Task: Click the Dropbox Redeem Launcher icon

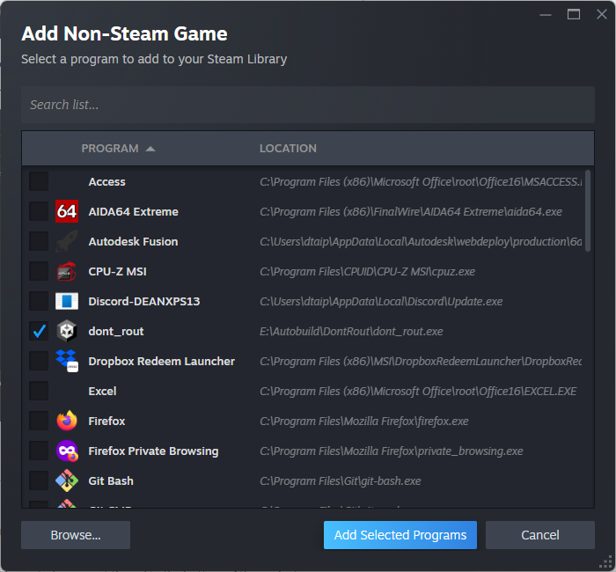Action: pyautogui.click(x=67, y=361)
